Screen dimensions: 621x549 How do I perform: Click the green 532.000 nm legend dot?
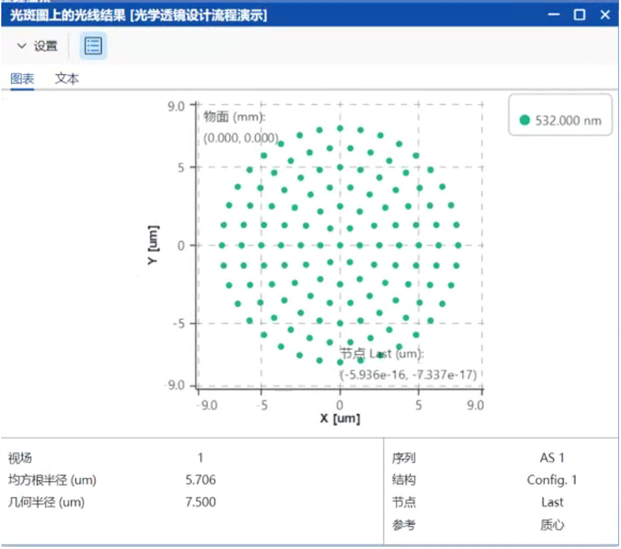pos(525,120)
